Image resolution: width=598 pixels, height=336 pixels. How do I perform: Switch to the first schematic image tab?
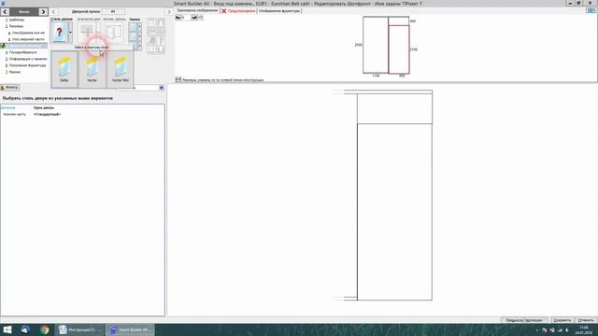(x=197, y=10)
